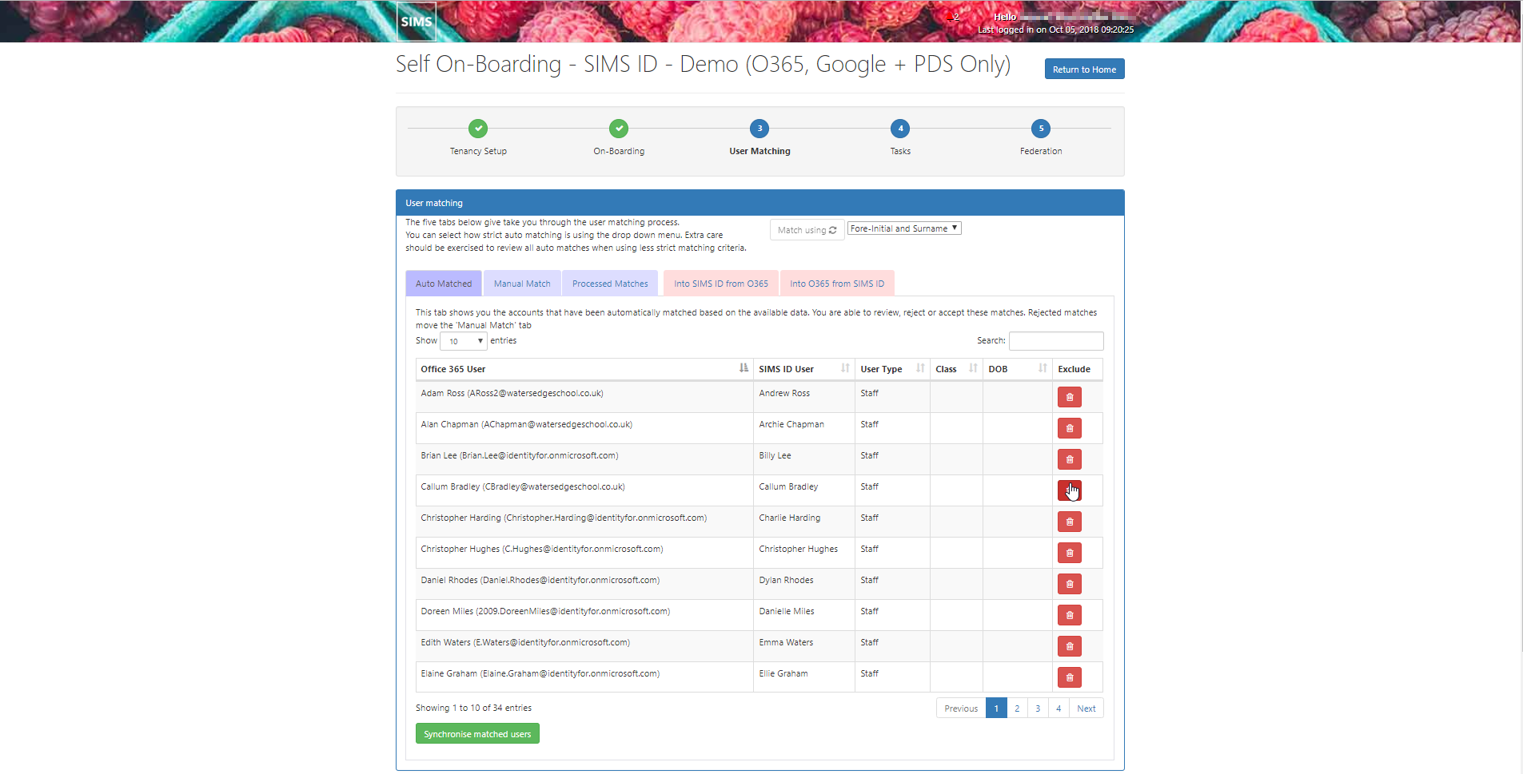Image resolution: width=1523 pixels, height=774 pixels.
Task: Go to step 4 Tasks circle
Action: (x=900, y=129)
